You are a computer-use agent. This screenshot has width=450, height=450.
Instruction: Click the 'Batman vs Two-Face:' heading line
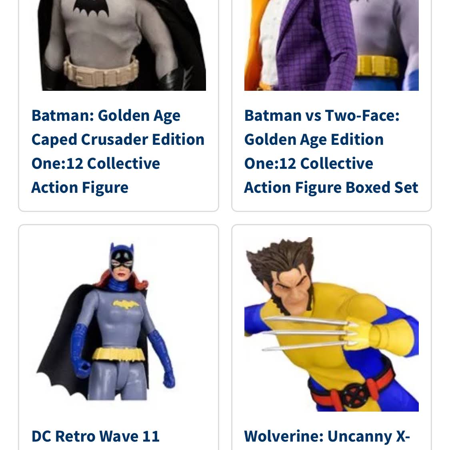[322, 116]
